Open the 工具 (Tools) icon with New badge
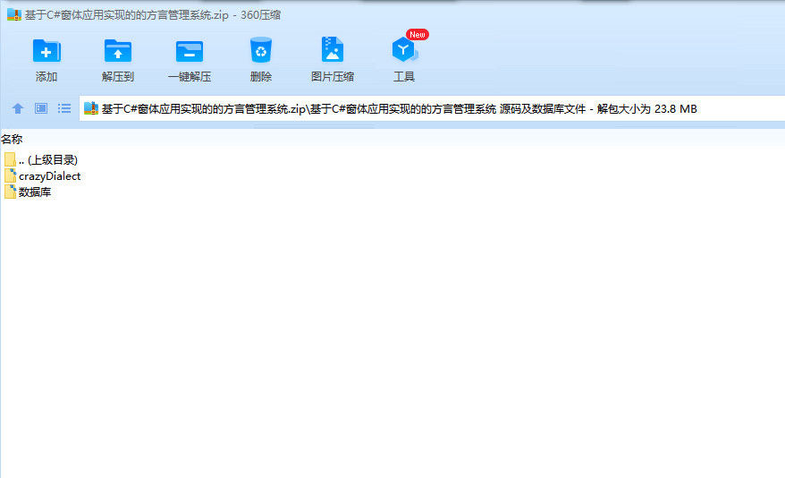Screen dimensions: 785x478 (404, 50)
